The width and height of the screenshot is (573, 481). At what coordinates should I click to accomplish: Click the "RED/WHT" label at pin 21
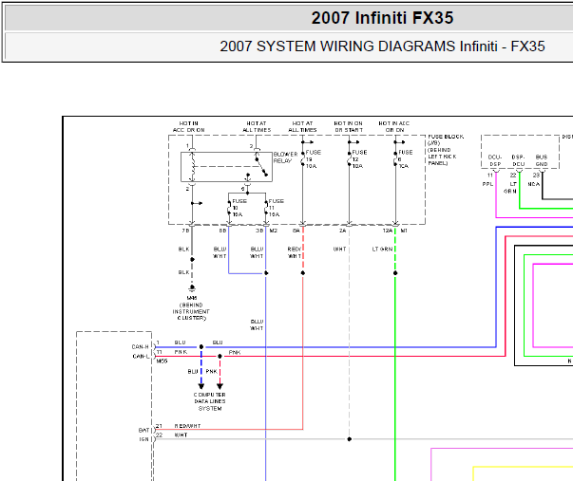tap(187, 426)
